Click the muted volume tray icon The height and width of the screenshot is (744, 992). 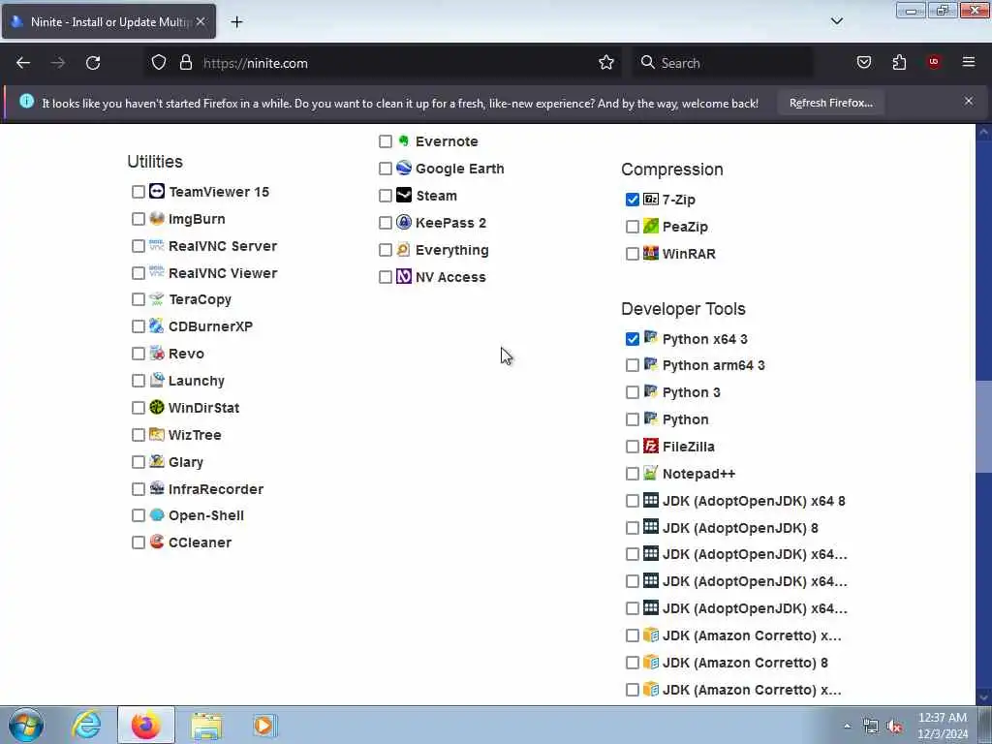[x=894, y=727]
